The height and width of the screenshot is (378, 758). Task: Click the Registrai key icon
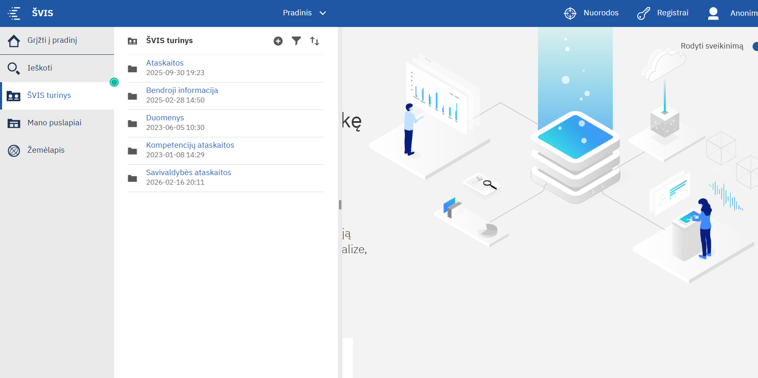643,13
